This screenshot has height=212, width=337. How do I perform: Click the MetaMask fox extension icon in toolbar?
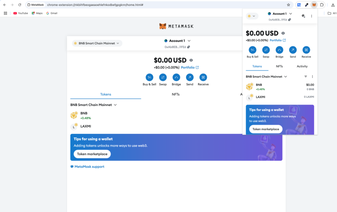click(x=314, y=5)
